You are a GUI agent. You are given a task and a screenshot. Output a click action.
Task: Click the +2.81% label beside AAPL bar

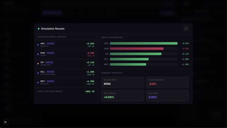(185, 43)
